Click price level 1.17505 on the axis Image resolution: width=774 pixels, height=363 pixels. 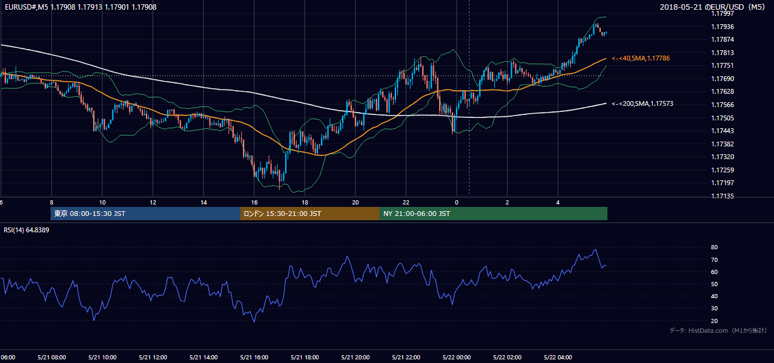coord(723,118)
